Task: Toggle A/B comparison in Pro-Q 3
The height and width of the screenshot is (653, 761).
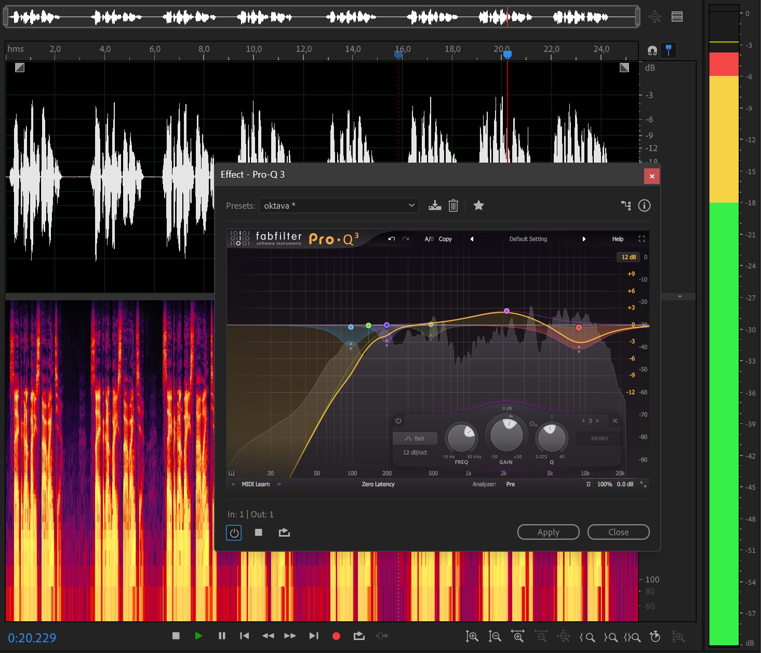Action: point(429,239)
